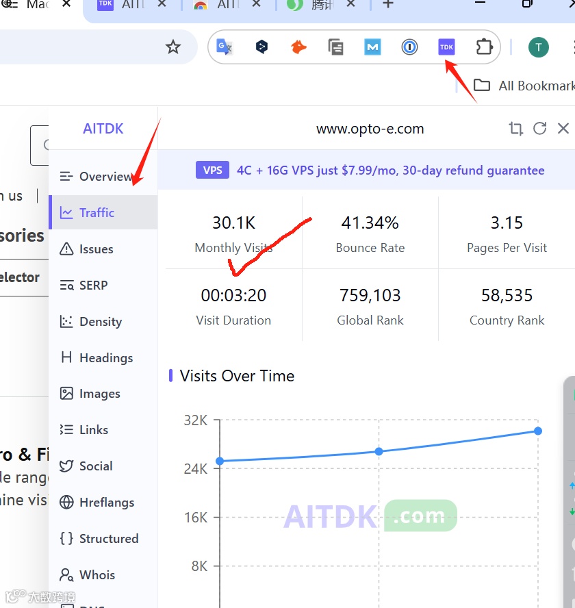Open the blue M extension icon
This screenshot has height=608, width=575.
tap(372, 47)
